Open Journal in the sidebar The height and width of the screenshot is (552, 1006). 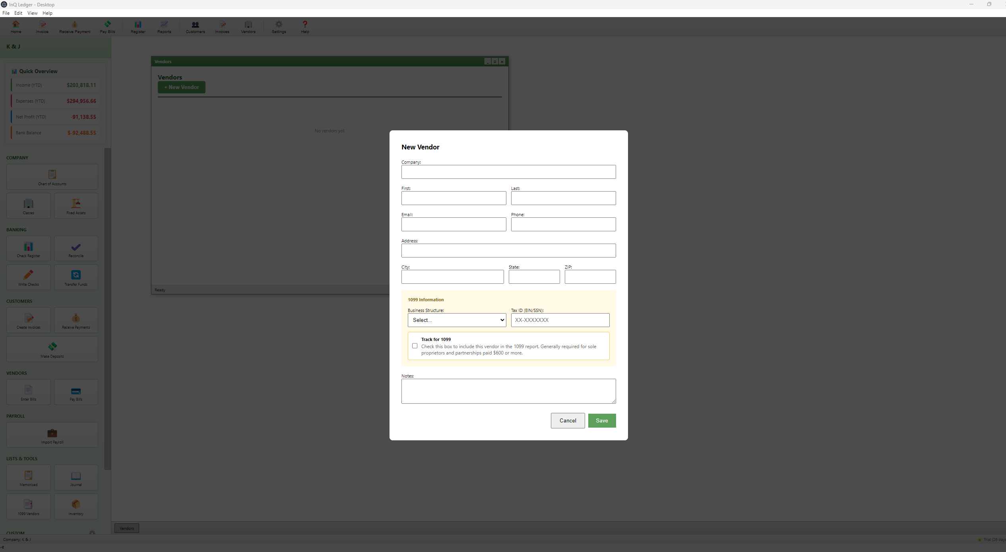76,478
